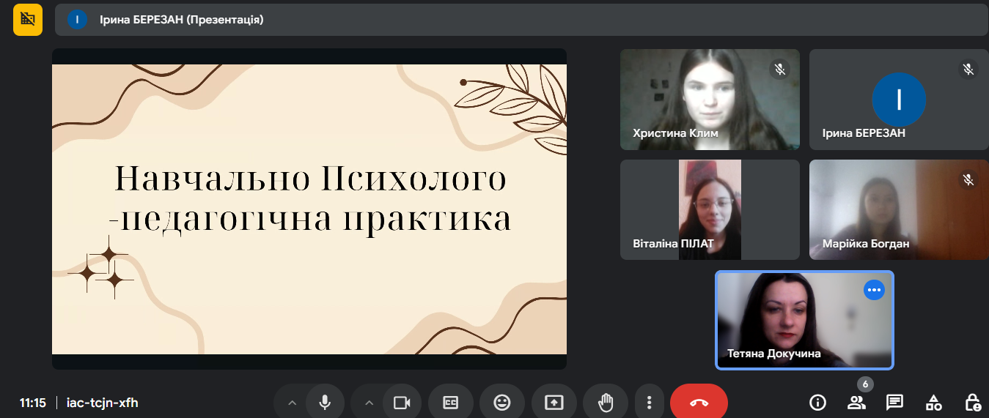
Task: Click the present screen icon
Action: tap(554, 402)
